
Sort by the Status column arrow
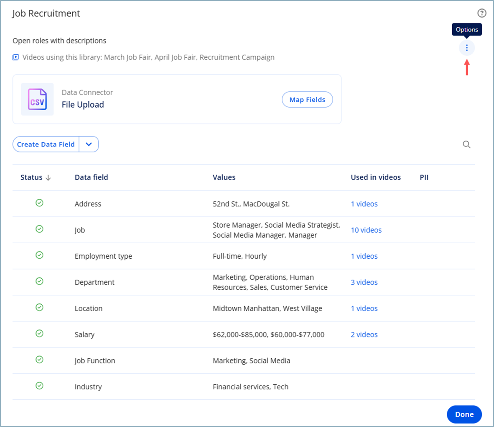[x=48, y=177]
